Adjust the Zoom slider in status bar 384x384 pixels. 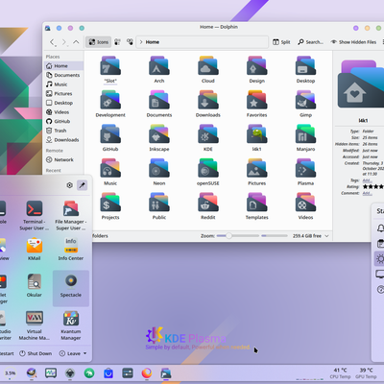[x=238, y=236]
